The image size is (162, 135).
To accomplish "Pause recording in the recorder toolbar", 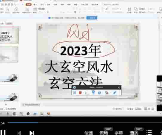I will tap(74, 93).
